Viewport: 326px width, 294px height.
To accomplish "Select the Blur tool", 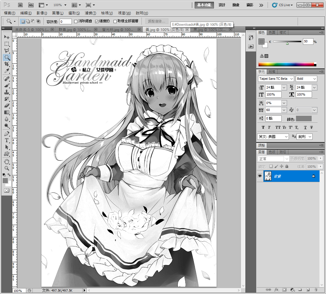I will [7, 119].
